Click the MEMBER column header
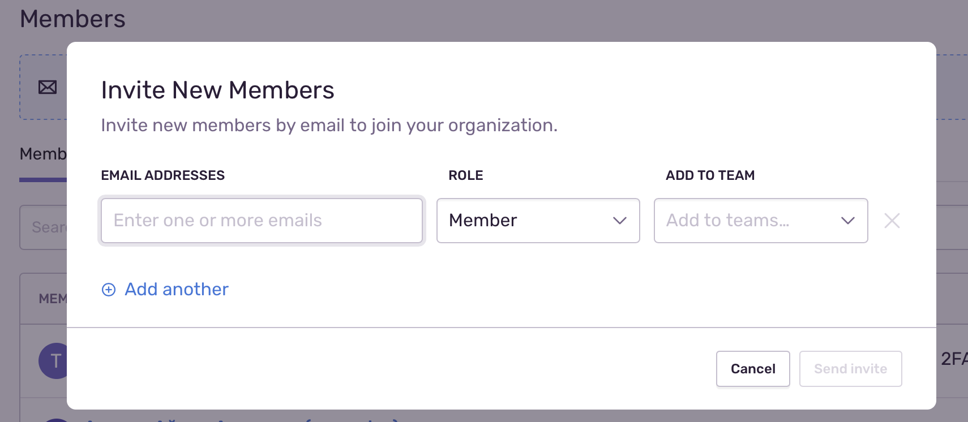This screenshot has height=422, width=968. tap(53, 298)
